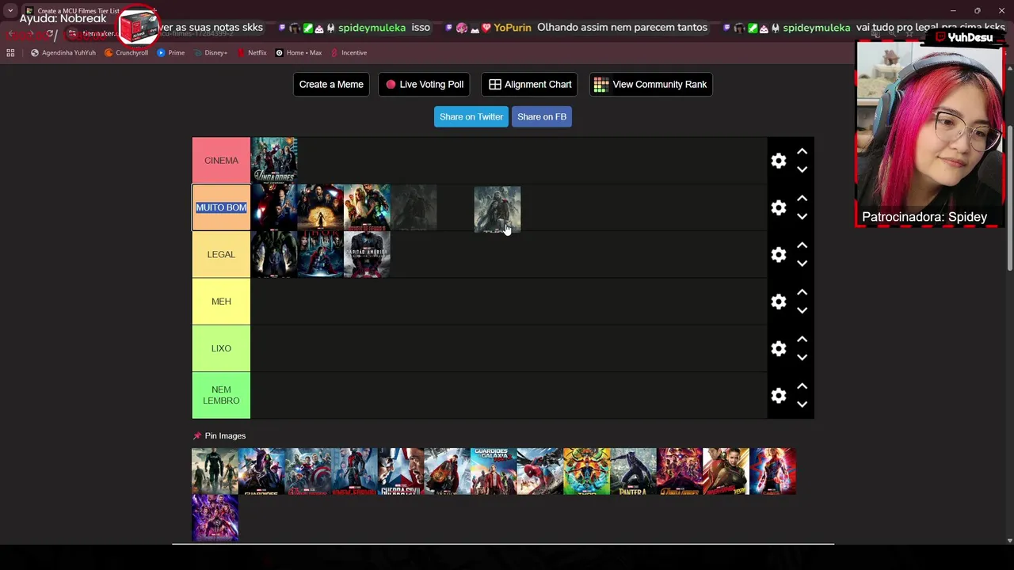Move CINEMA tier row down

pyautogui.click(x=802, y=169)
